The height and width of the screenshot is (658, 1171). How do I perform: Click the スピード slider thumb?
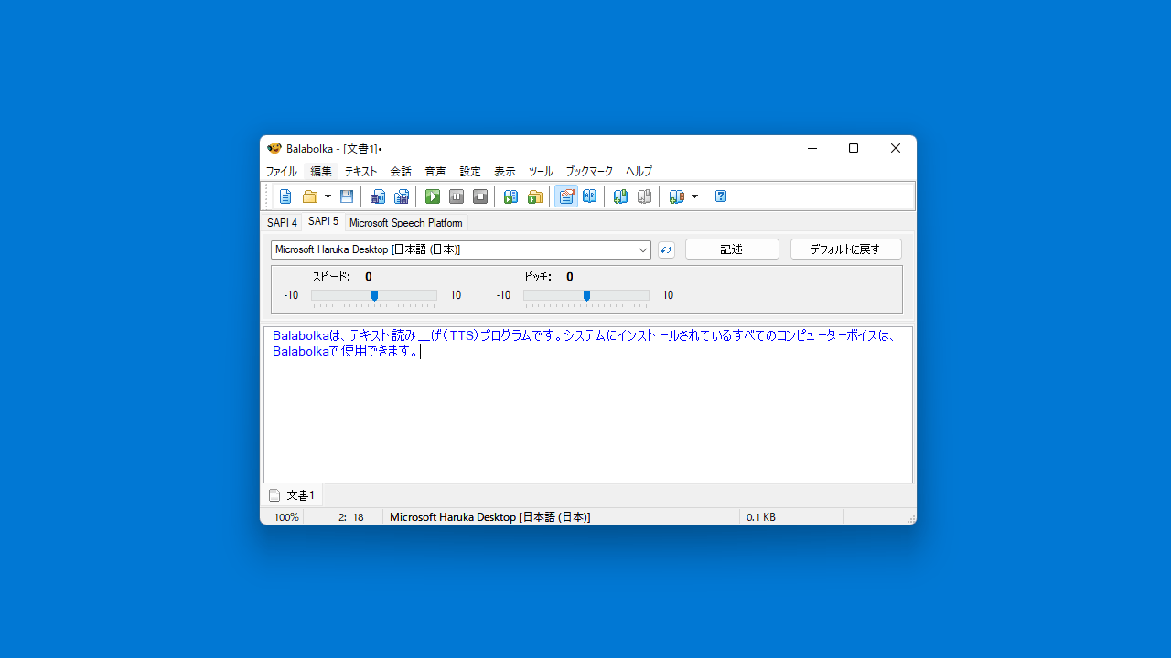point(374,295)
